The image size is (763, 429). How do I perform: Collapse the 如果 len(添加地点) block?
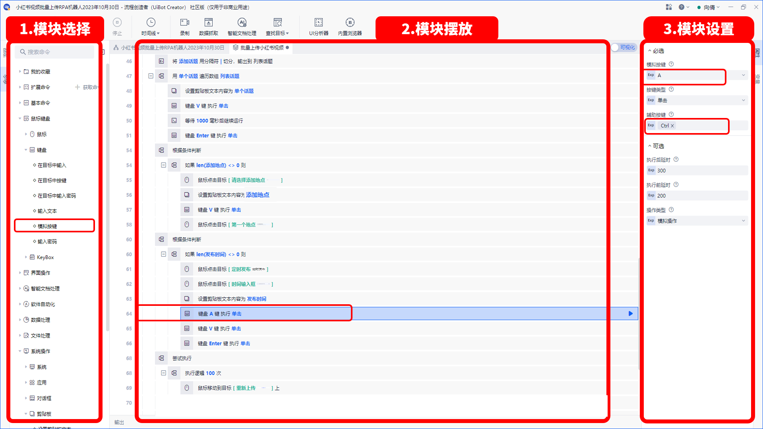pos(163,165)
